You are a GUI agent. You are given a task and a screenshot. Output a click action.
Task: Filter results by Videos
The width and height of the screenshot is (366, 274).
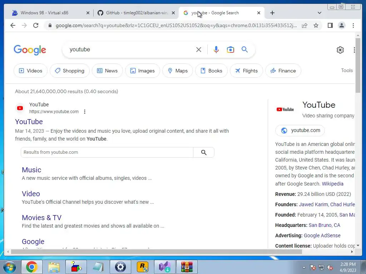coord(31,71)
